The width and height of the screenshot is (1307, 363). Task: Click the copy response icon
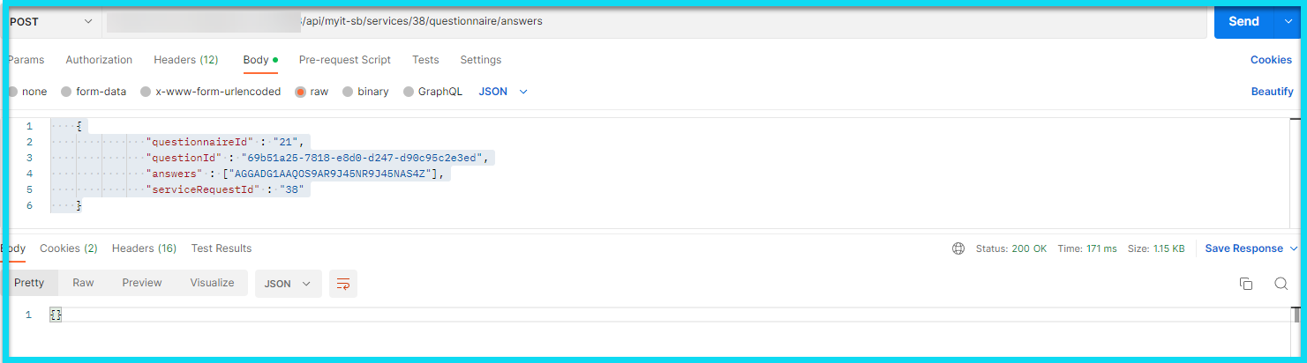(x=1245, y=284)
